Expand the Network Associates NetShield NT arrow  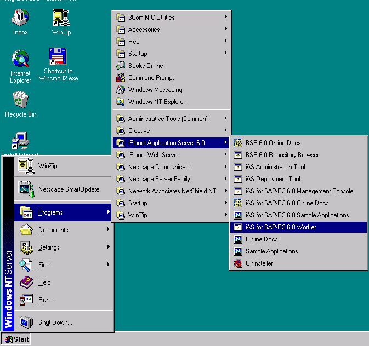click(226, 191)
